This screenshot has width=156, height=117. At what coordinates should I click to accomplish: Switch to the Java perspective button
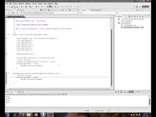(x=139, y=7)
